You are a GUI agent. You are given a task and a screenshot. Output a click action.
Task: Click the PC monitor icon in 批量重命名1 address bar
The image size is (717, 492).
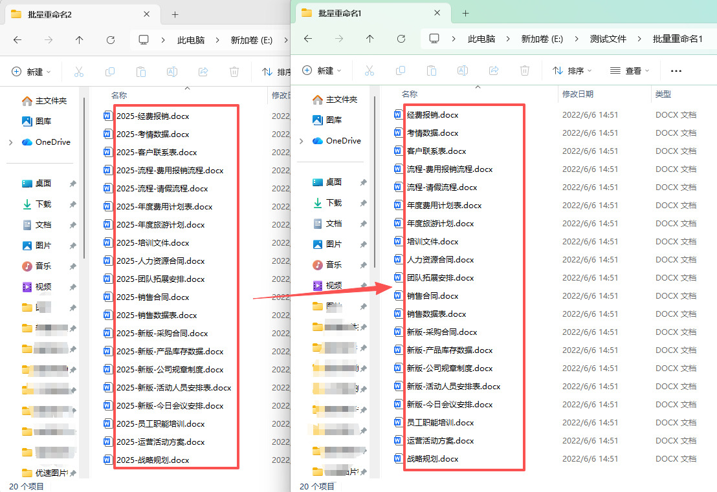point(434,38)
